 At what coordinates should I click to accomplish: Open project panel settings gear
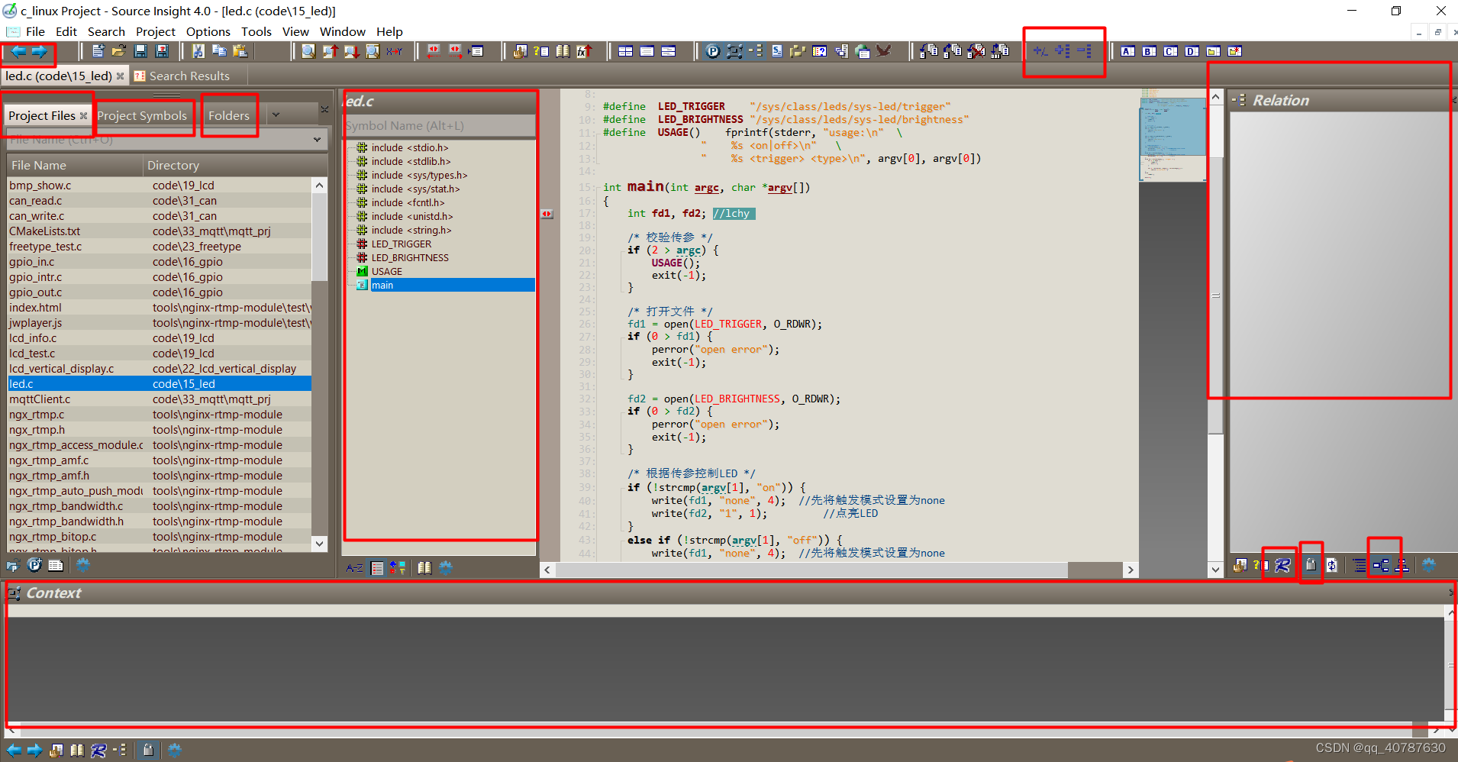click(x=83, y=565)
